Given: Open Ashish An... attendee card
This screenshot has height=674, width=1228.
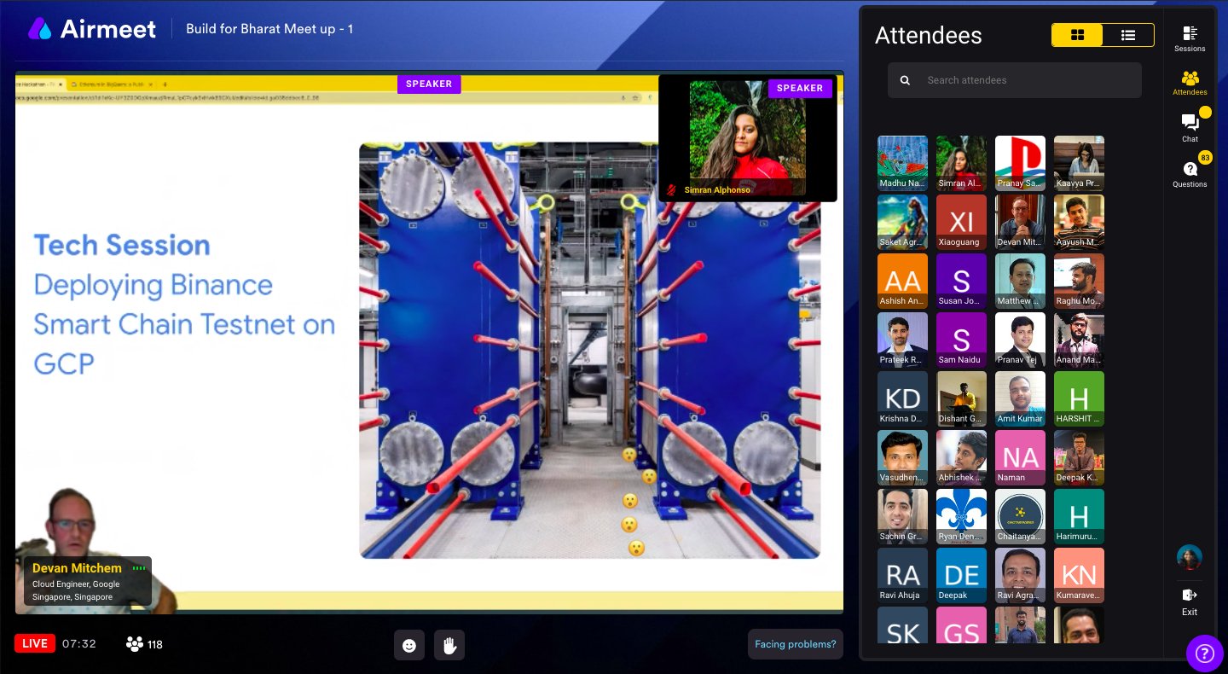Looking at the screenshot, I should [902, 281].
